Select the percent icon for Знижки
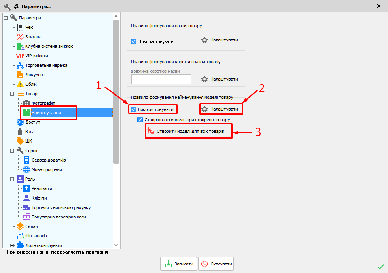 pos(20,37)
